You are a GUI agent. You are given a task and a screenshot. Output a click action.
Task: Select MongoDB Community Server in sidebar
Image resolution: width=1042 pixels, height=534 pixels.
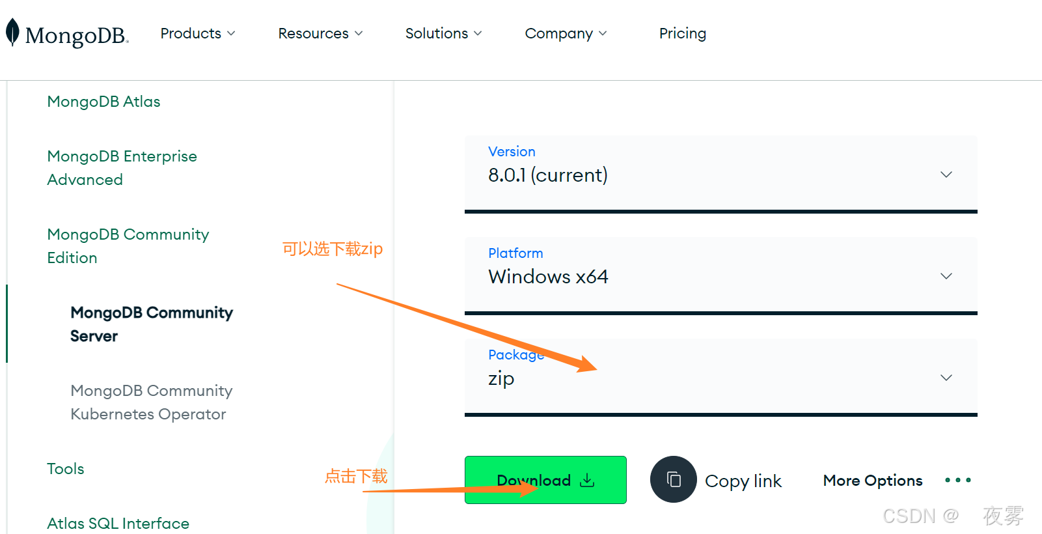[151, 324]
